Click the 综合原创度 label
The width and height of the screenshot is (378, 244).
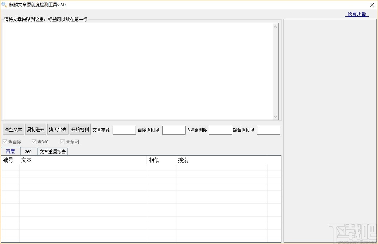coord(243,130)
